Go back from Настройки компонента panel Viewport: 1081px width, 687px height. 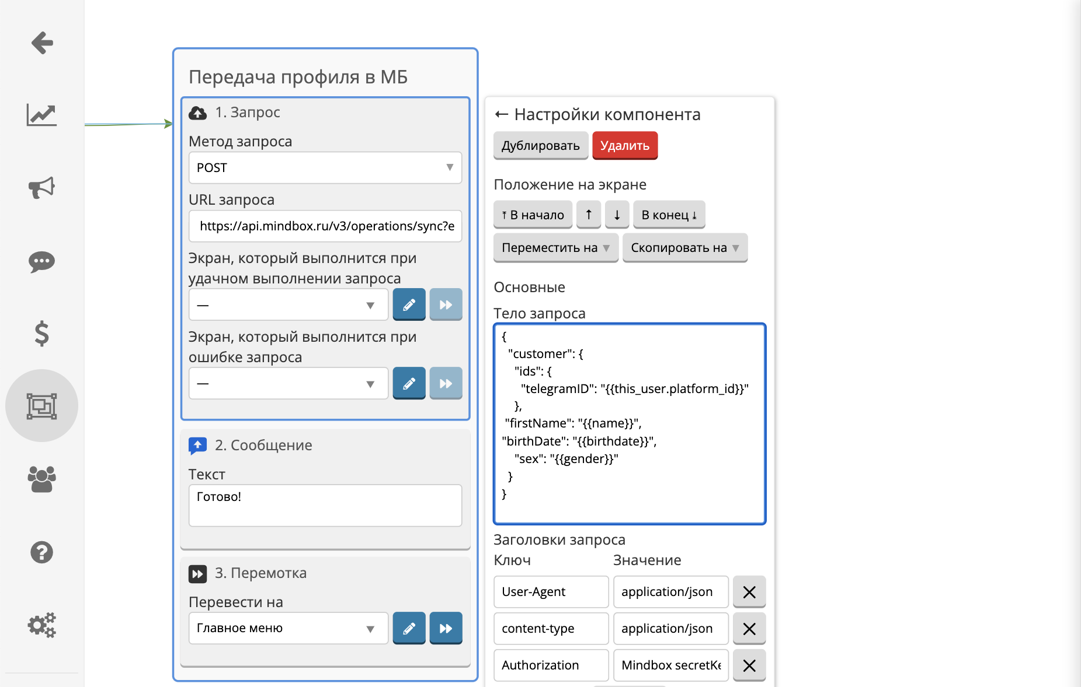coord(501,114)
